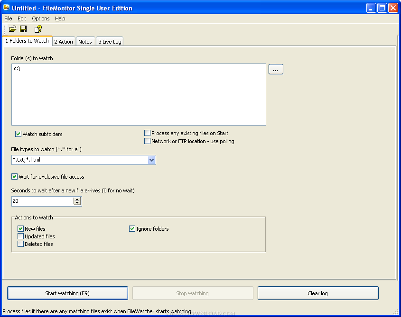Image resolution: width=401 pixels, height=317 pixels.
Task: Enable Process any existing files on Start
Action: 147,133
